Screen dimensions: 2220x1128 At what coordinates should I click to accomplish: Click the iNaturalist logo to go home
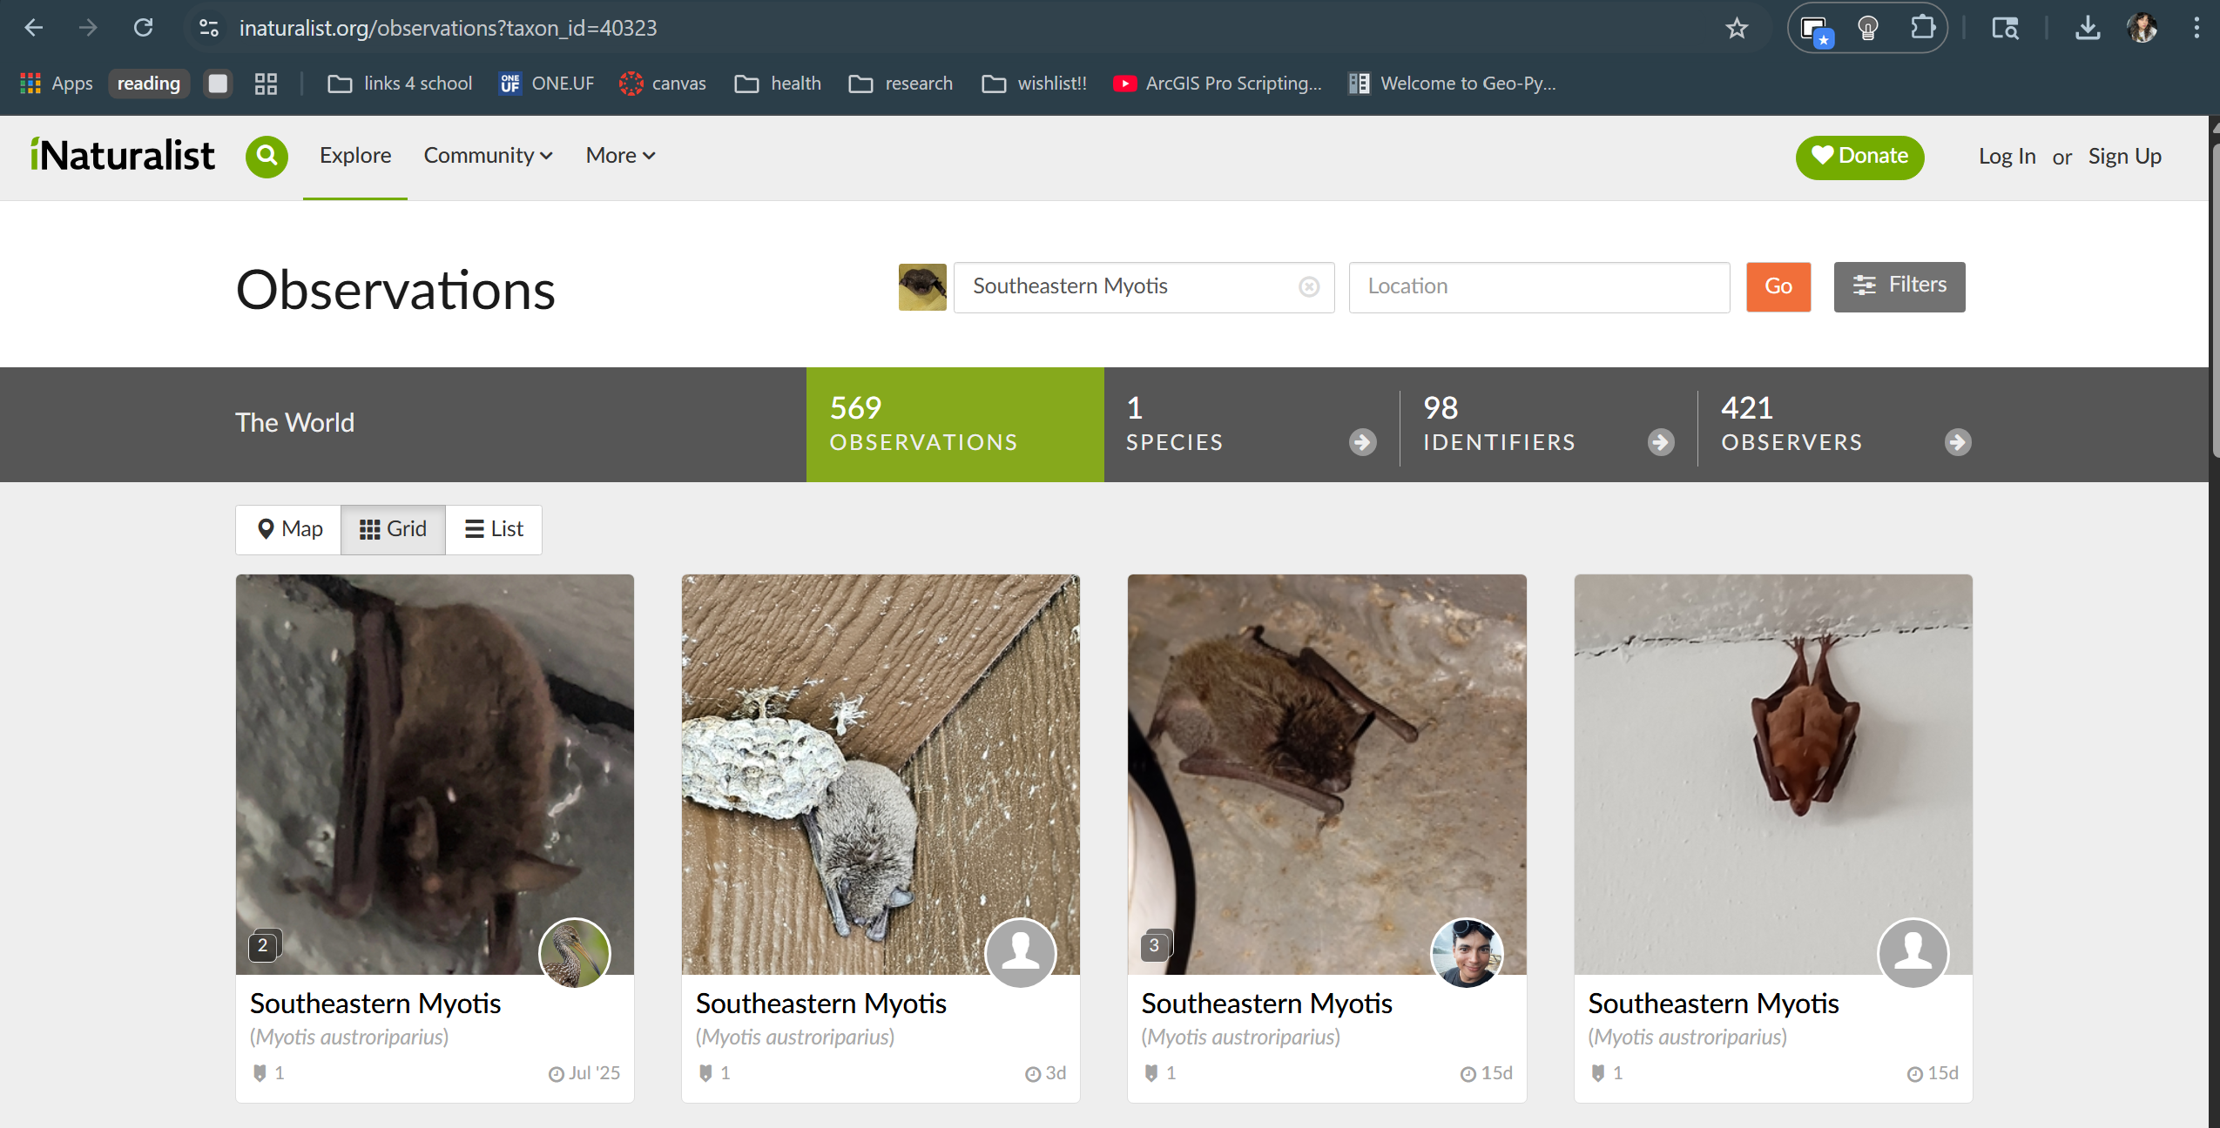pos(122,155)
